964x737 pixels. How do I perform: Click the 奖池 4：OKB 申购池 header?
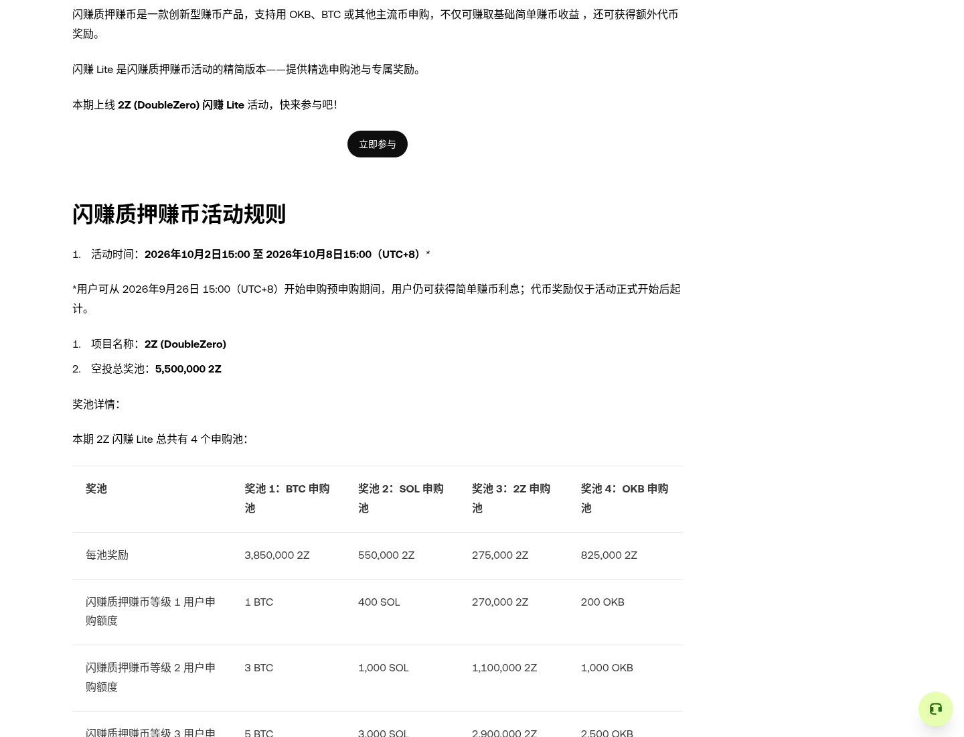pyautogui.click(x=625, y=498)
